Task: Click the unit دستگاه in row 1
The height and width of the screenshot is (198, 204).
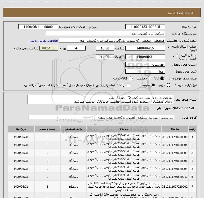Action: [73, 137]
